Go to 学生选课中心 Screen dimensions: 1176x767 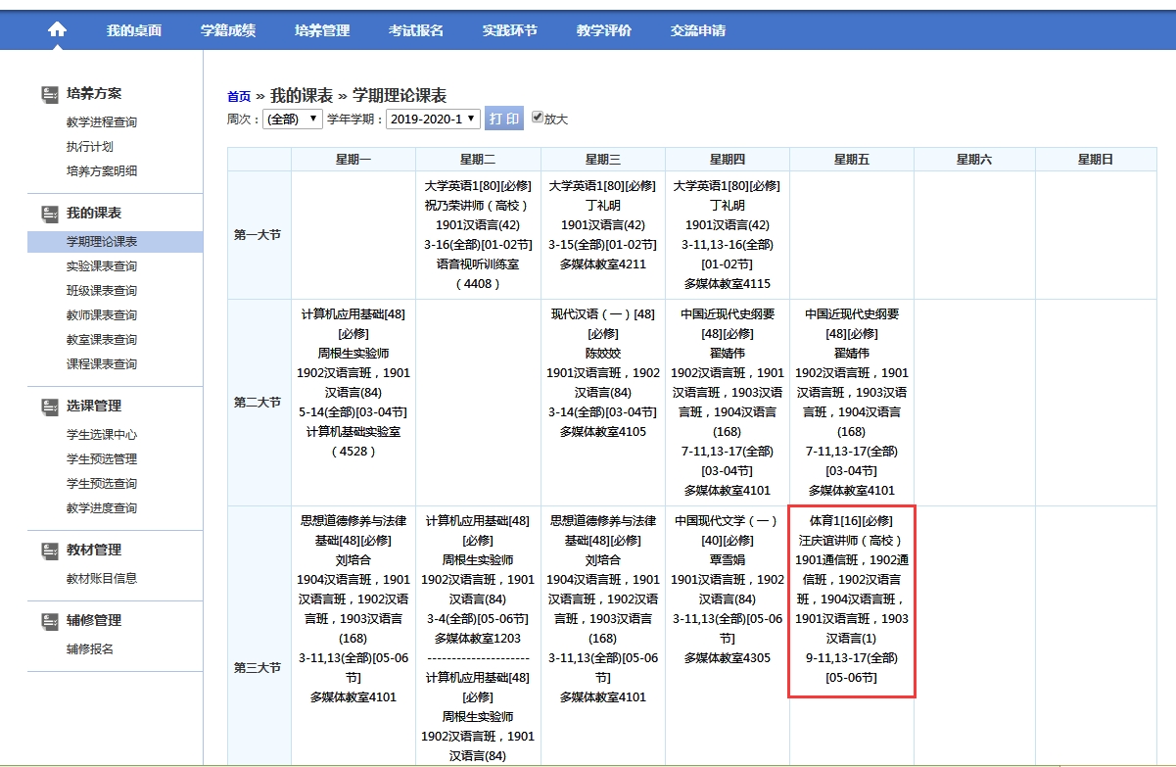[102, 435]
